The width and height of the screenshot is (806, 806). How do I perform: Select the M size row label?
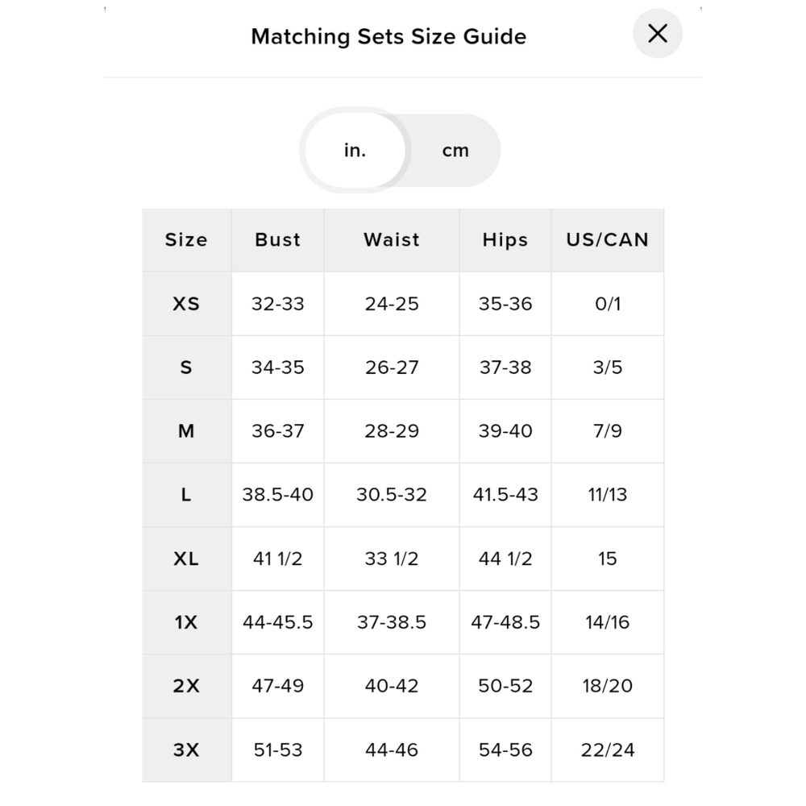point(187,431)
